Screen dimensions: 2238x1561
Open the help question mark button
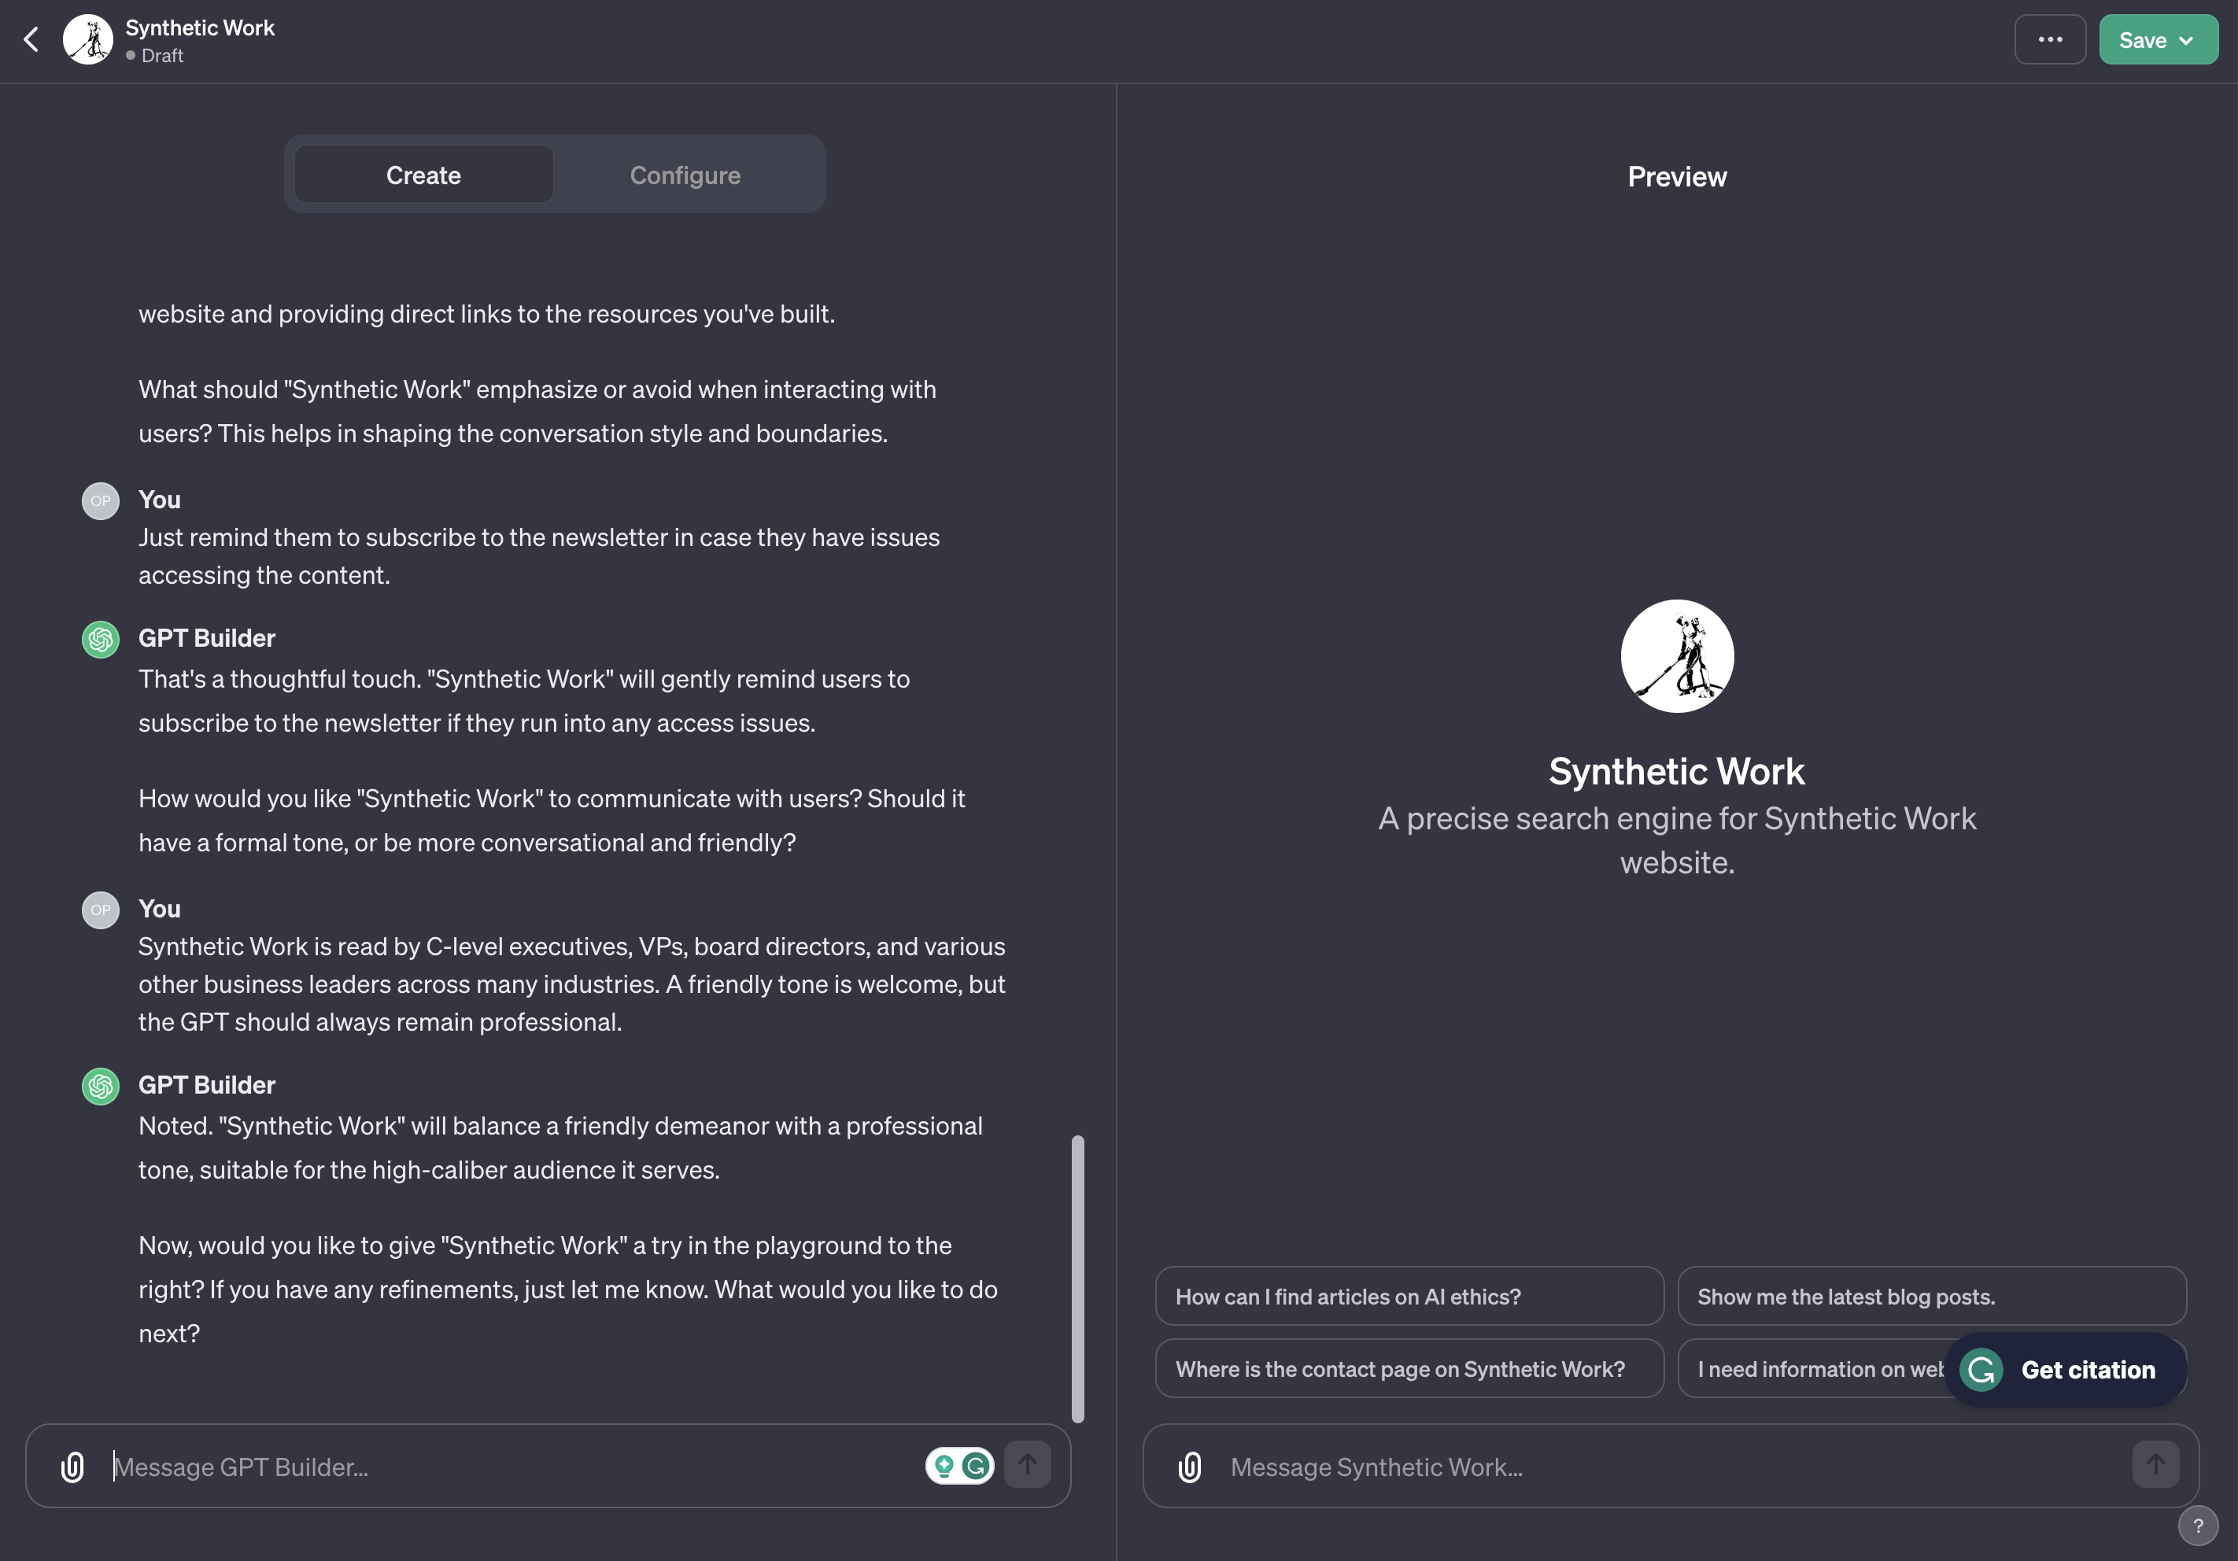tap(2198, 1526)
